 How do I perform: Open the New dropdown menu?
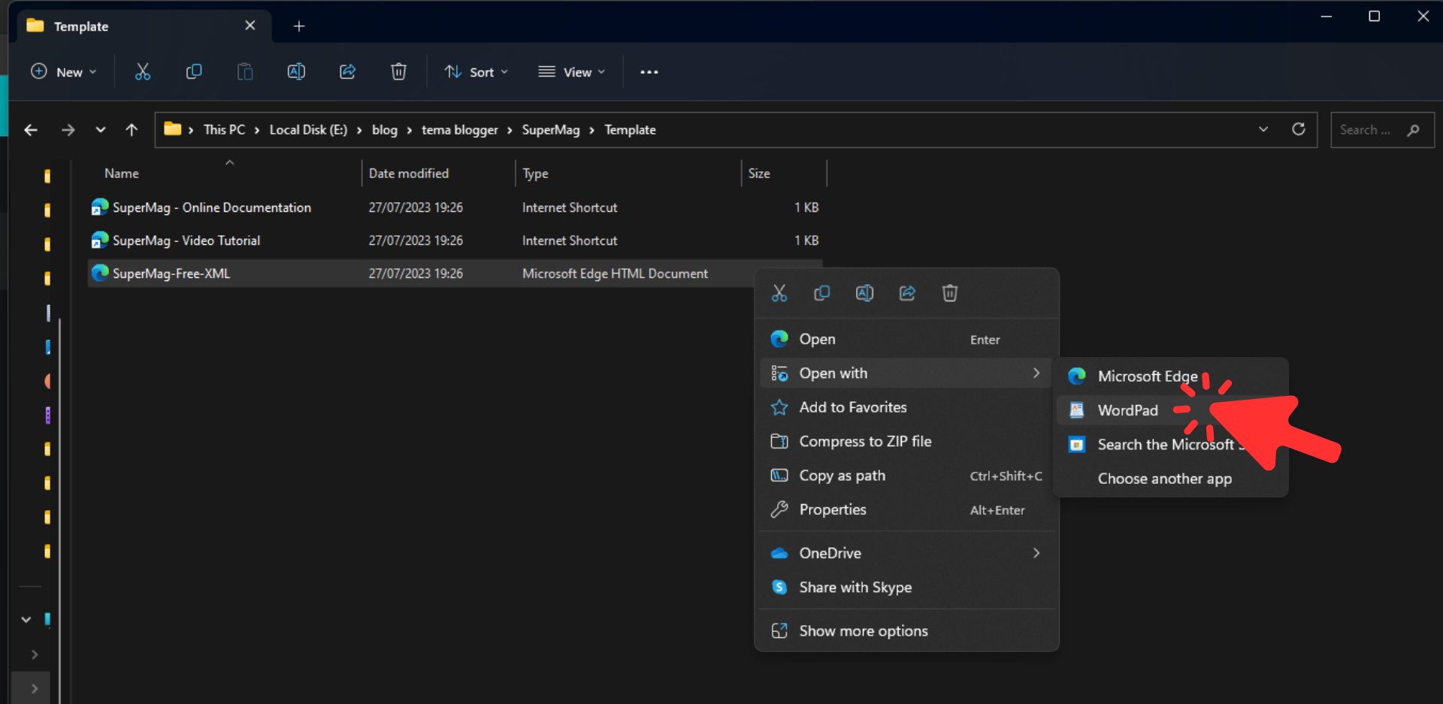(x=64, y=72)
